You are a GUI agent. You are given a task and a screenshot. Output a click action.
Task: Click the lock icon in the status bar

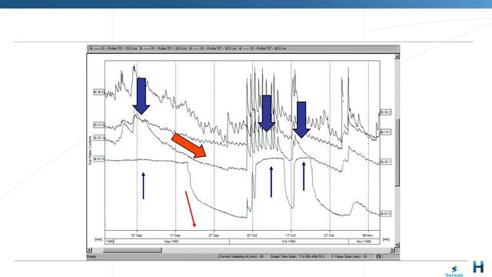click(x=378, y=256)
